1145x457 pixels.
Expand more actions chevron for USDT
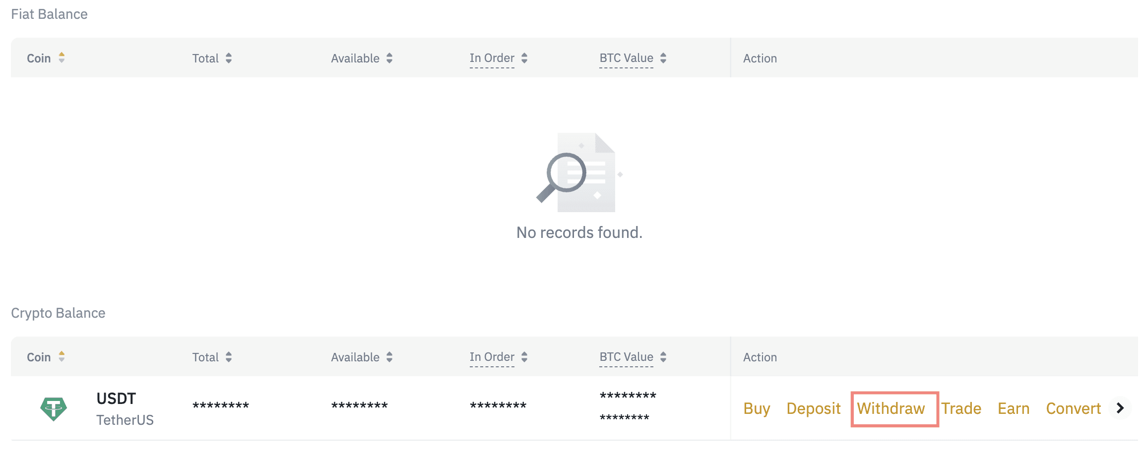pos(1120,408)
